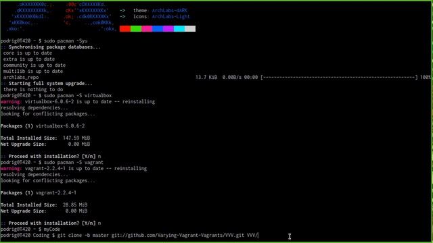This screenshot has height=243, width=433.
Task: Click the virtualbox reinstalling warning line
Action: click(78, 102)
